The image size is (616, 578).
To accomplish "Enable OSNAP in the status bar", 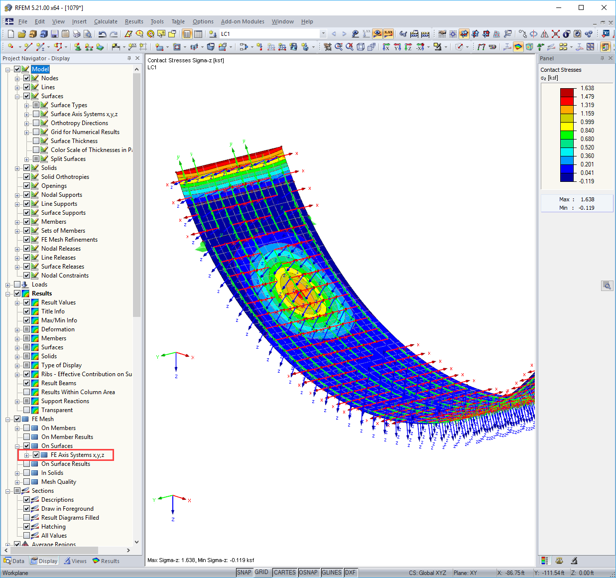I will (x=309, y=572).
